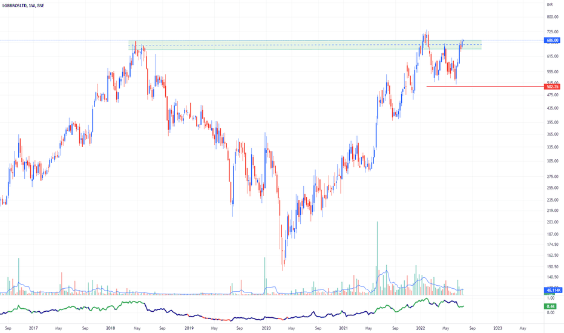This screenshot has width=564, height=333.
Task: Click the 187.00 price axis label
Action: (x=553, y=234)
